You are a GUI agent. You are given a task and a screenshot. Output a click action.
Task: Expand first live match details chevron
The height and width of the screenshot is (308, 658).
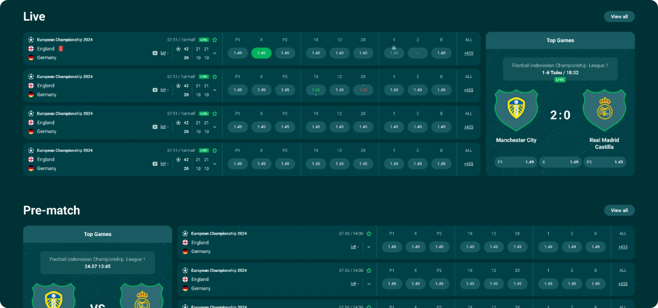[215, 53]
